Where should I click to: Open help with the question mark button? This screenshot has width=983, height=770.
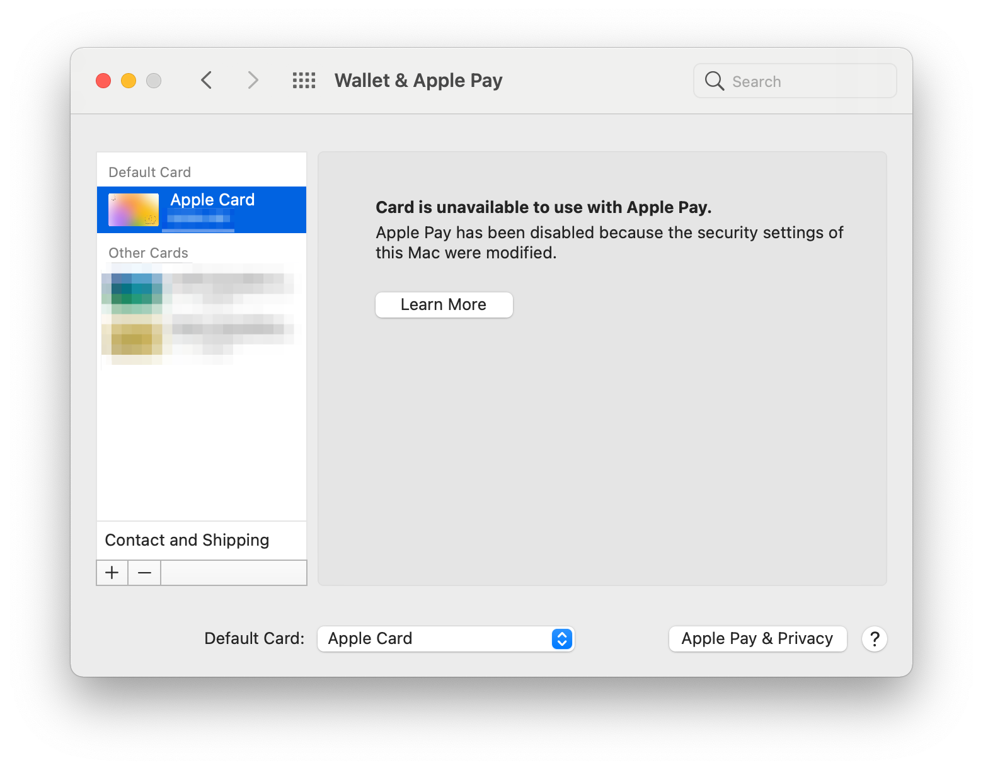[875, 639]
